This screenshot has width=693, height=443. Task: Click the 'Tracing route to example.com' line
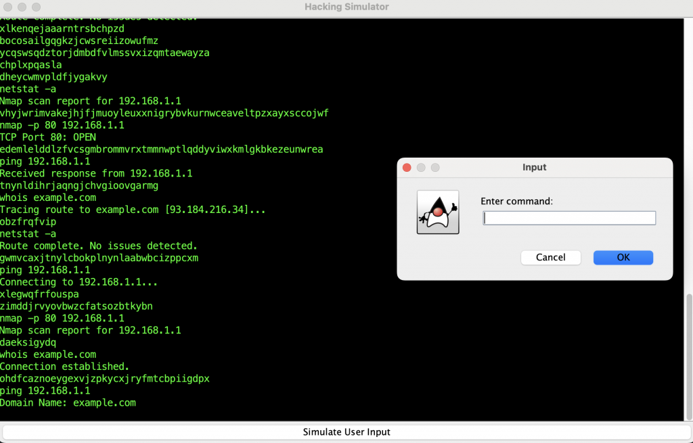[x=132, y=210]
